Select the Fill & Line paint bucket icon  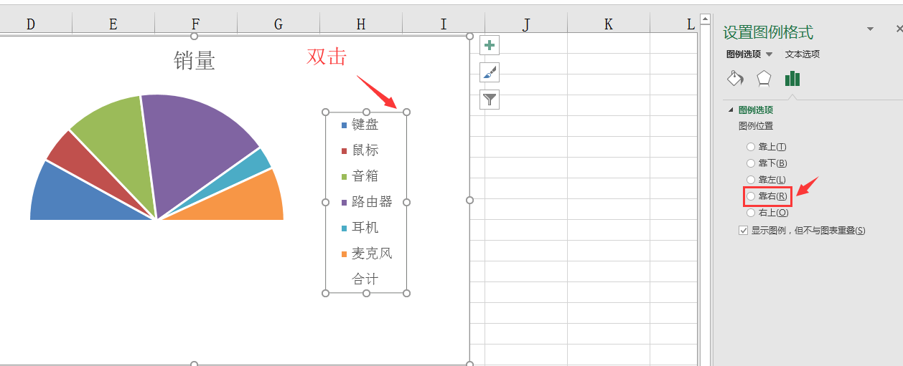[x=735, y=78]
